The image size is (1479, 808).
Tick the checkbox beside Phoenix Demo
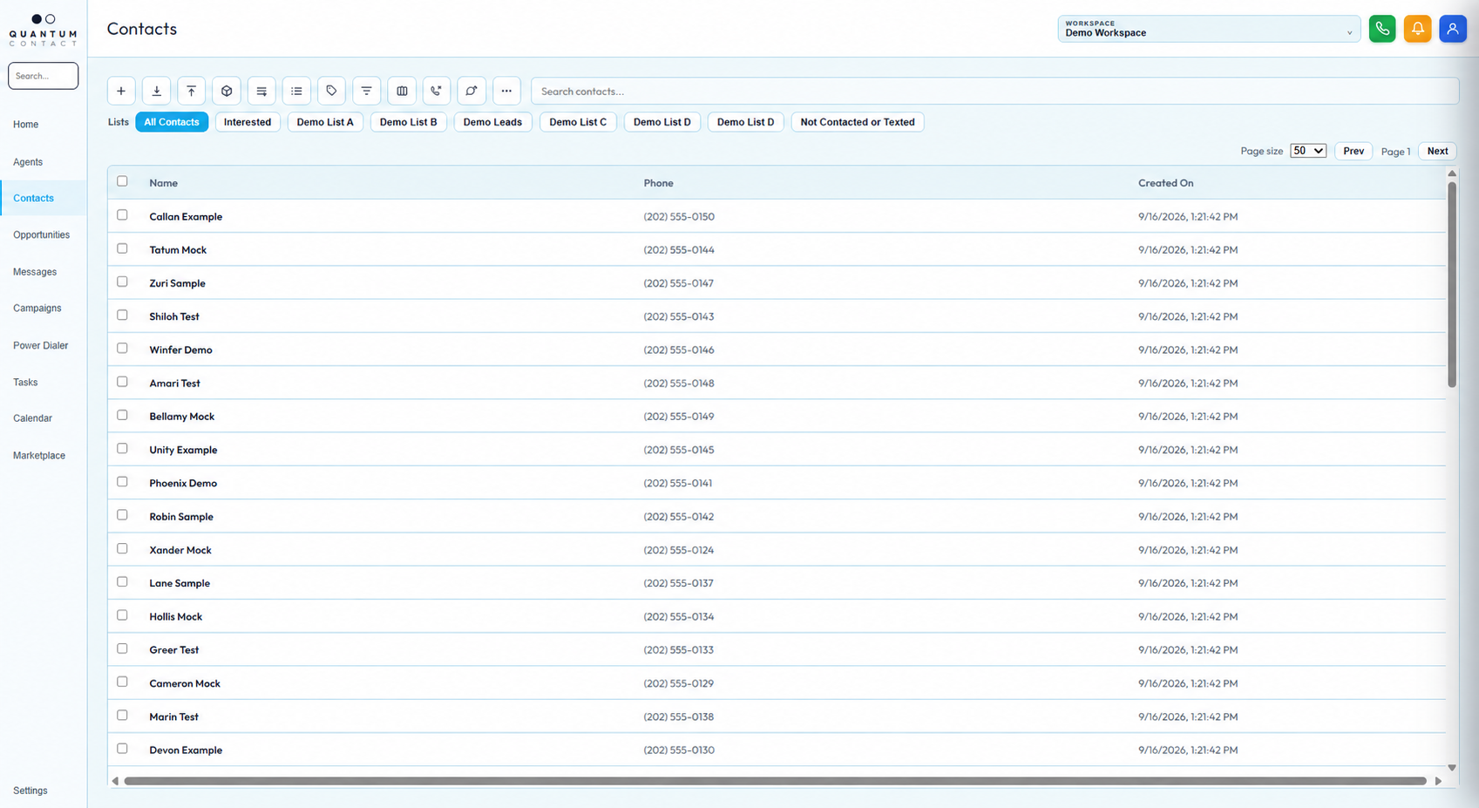pyautogui.click(x=122, y=482)
